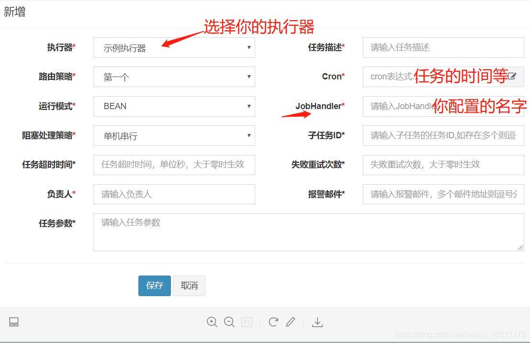Click the download icon
Viewport: 530px width, 343px height.
317,322
